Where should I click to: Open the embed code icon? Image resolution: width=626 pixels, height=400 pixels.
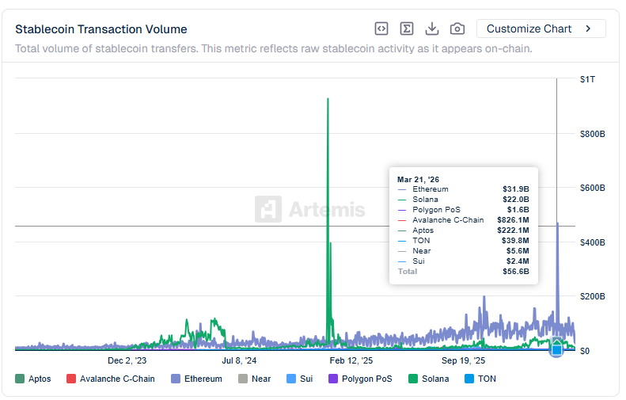[381, 29]
